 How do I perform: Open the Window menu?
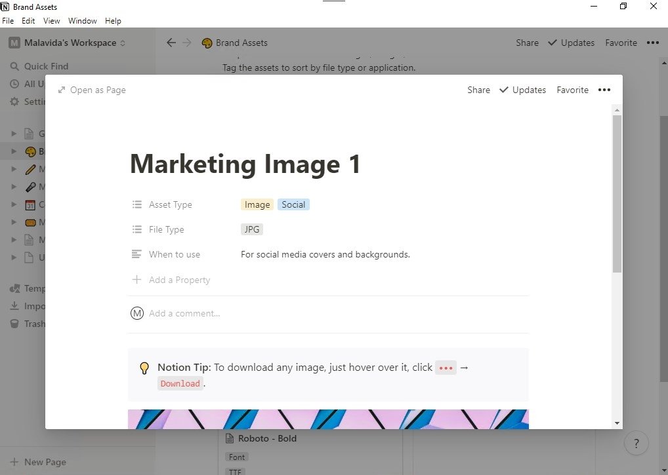coord(82,20)
